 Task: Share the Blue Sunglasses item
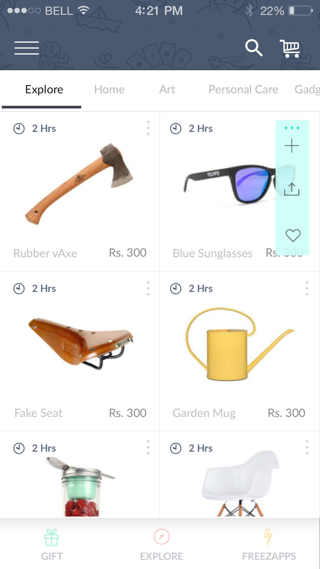292,189
